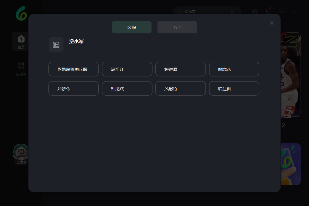Open the menu list icon with red dot
The height and width of the screenshot is (206, 309).
(x=268, y=12)
